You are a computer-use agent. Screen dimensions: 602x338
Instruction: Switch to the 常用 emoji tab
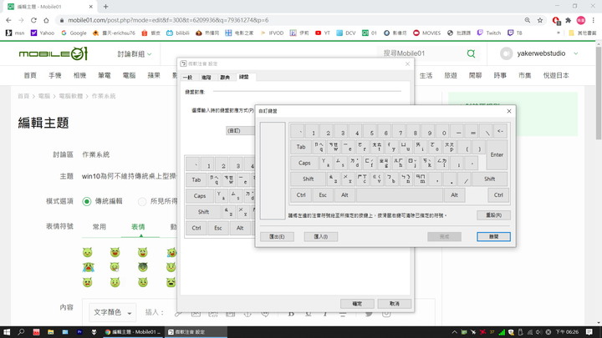tap(99, 227)
